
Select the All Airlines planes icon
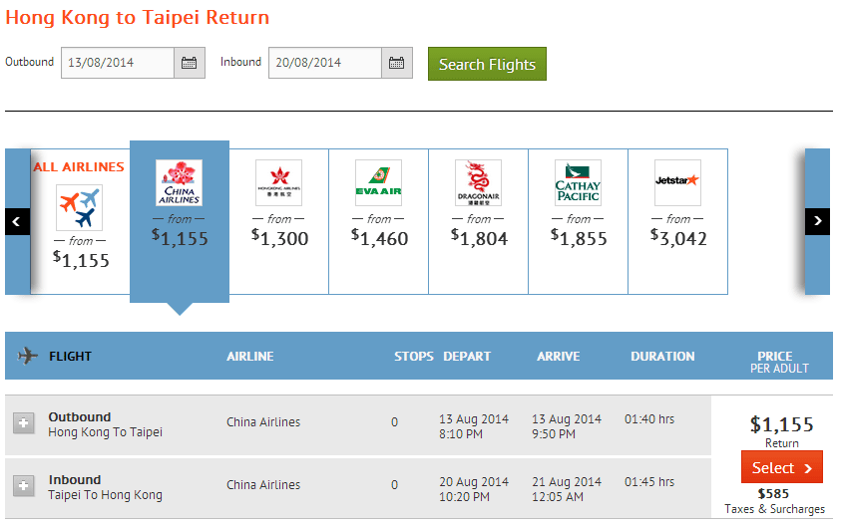[x=80, y=207]
